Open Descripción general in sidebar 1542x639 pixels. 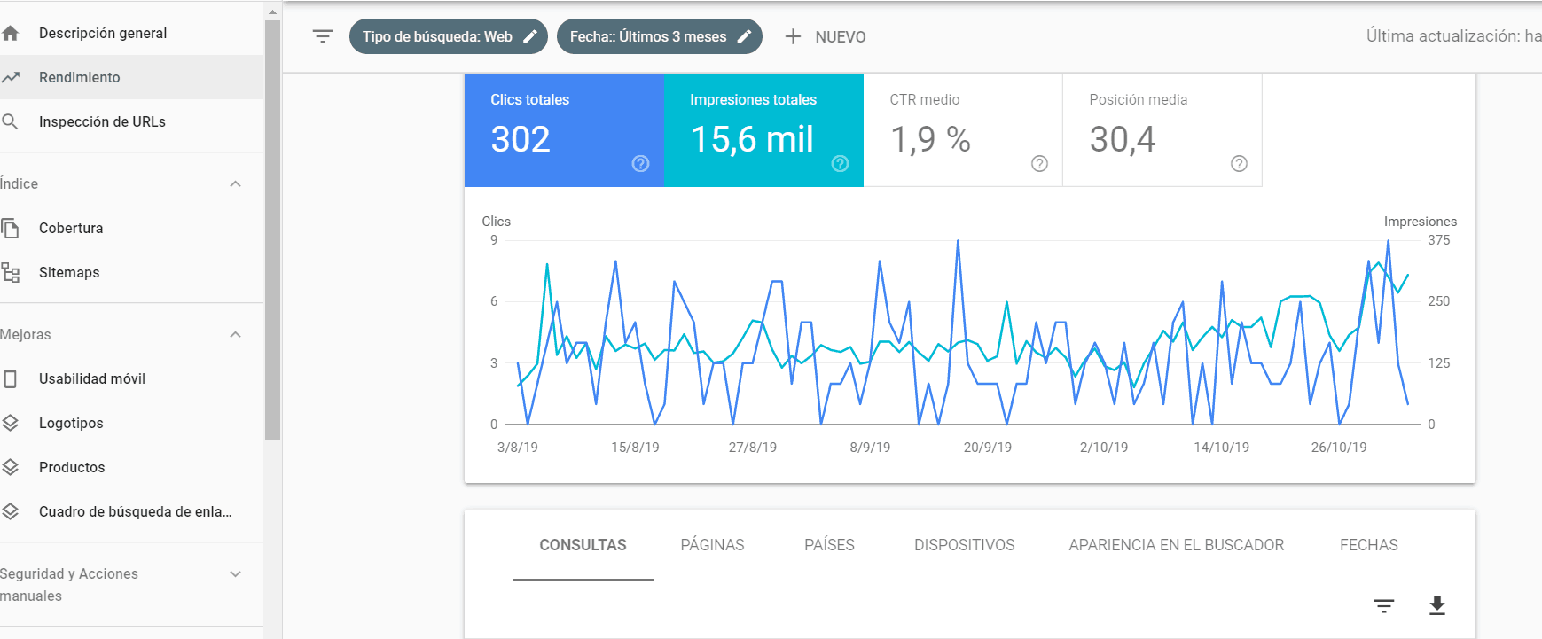pos(131,33)
